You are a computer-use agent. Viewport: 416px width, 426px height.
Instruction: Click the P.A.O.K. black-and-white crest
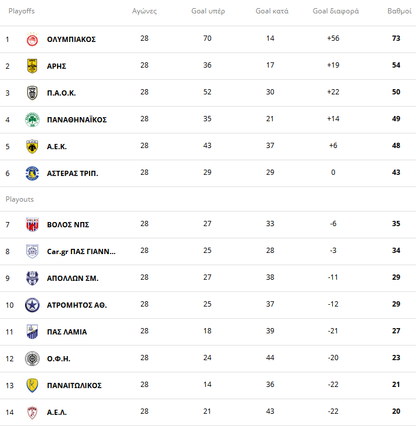point(32,93)
